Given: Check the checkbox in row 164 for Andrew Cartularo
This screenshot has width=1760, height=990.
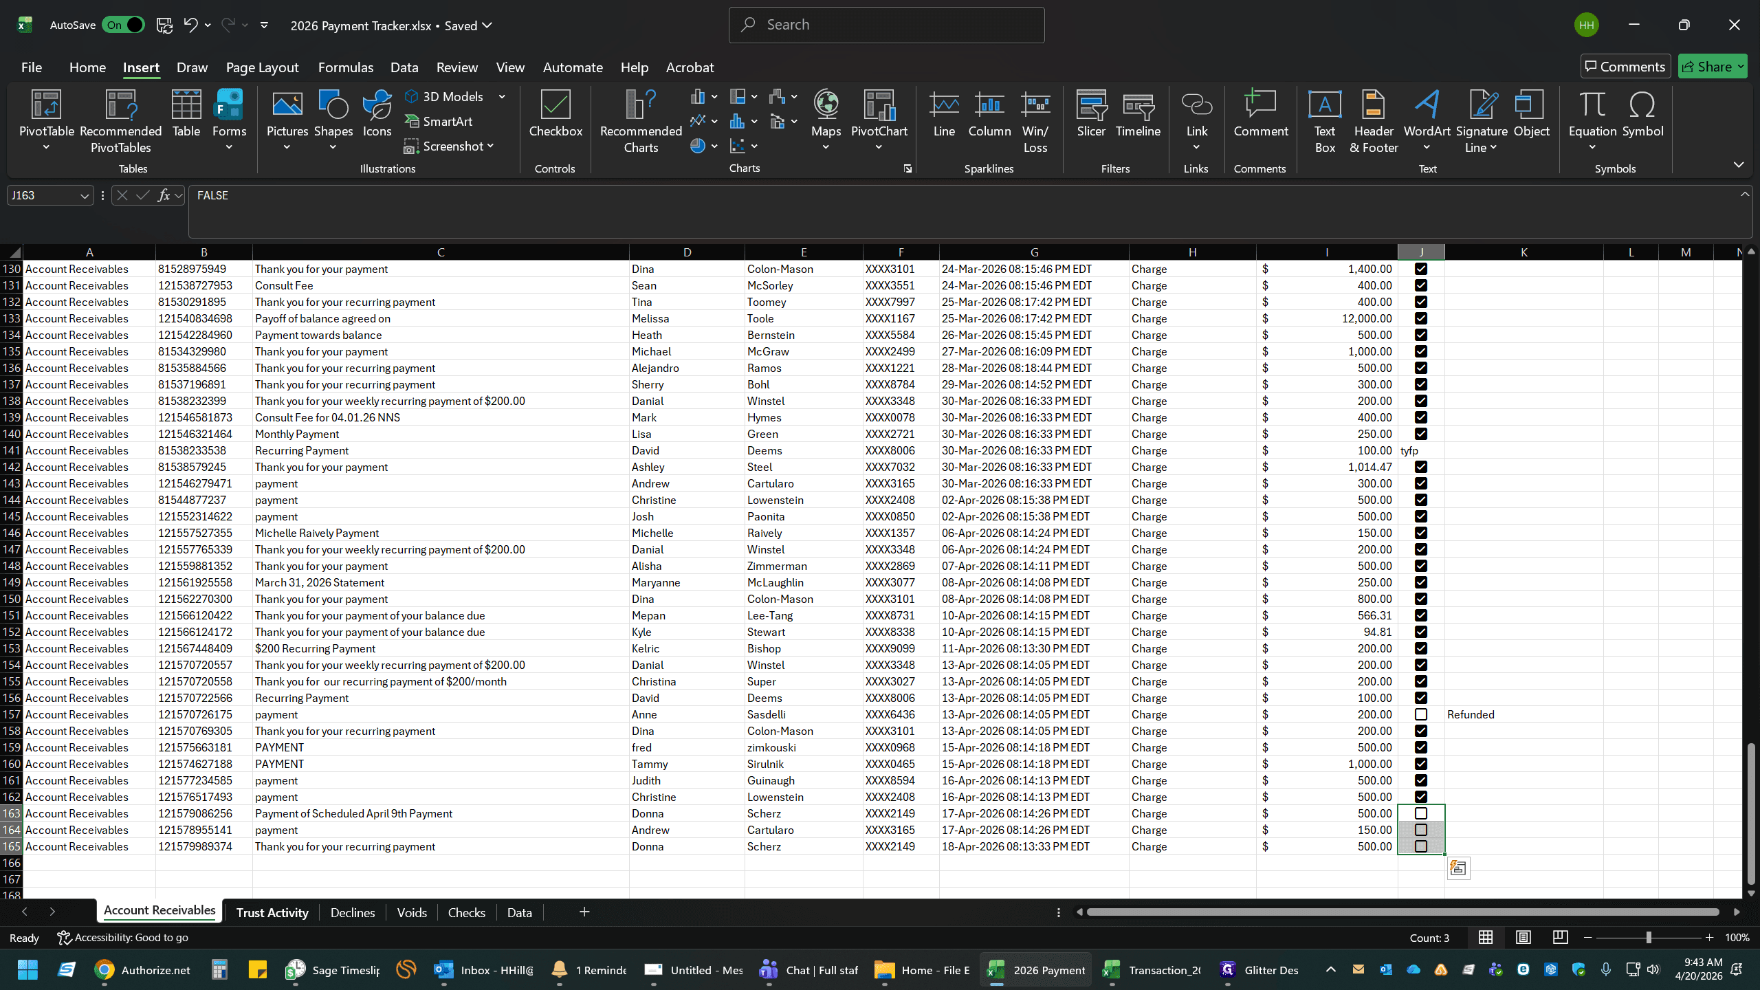Looking at the screenshot, I should 1421,830.
